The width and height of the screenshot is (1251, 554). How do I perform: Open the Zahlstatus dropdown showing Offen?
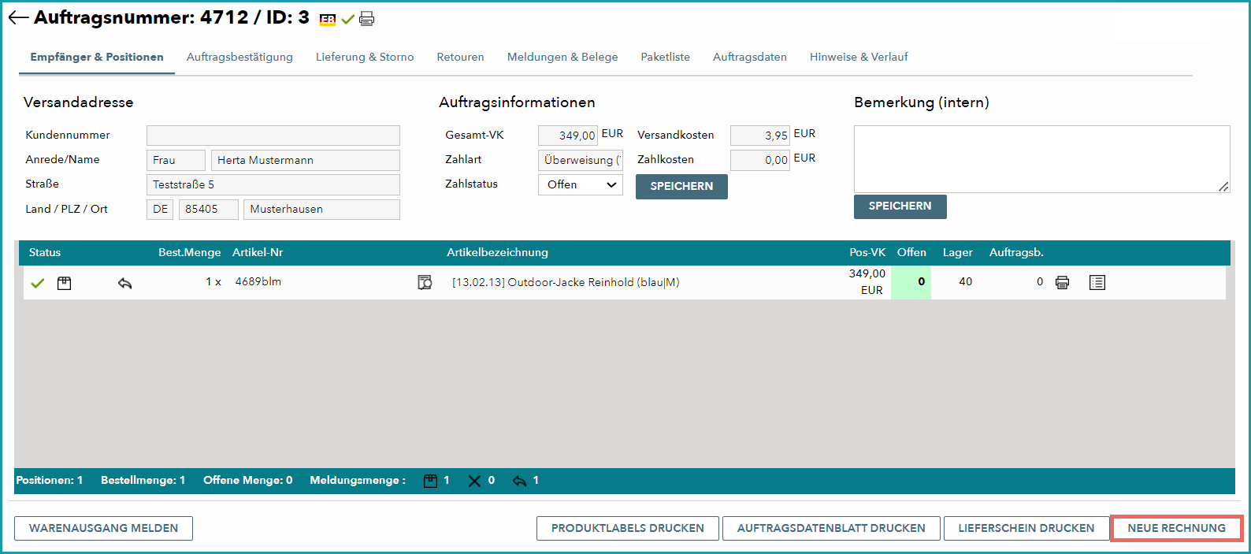tap(581, 184)
